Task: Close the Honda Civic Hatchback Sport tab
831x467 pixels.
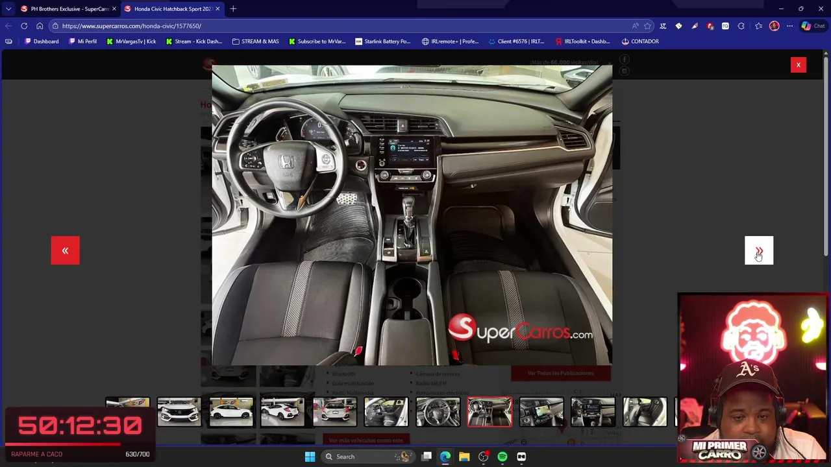Action: click(217, 9)
